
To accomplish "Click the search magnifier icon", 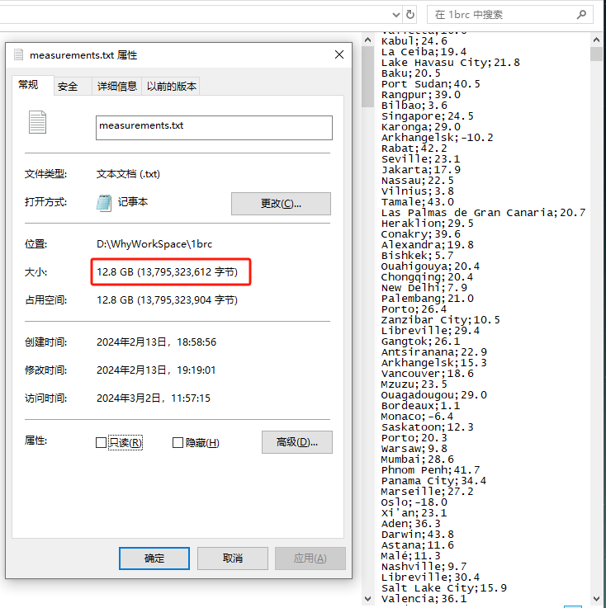I will click(581, 15).
